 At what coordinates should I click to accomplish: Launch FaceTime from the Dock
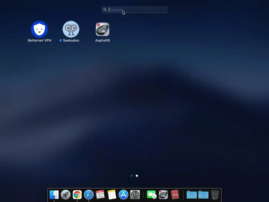(x=152, y=195)
